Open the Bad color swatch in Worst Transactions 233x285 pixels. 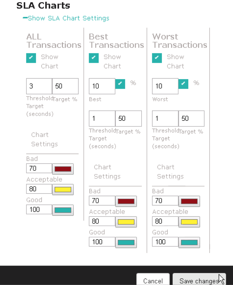click(x=189, y=201)
